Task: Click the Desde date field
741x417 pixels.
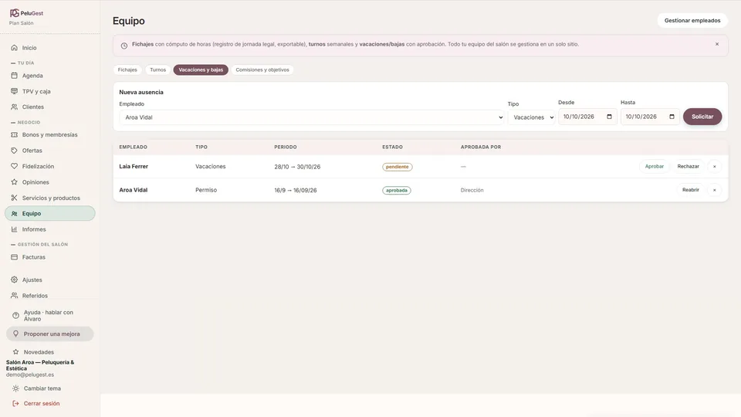Action: pyautogui.click(x=587, y=117)
